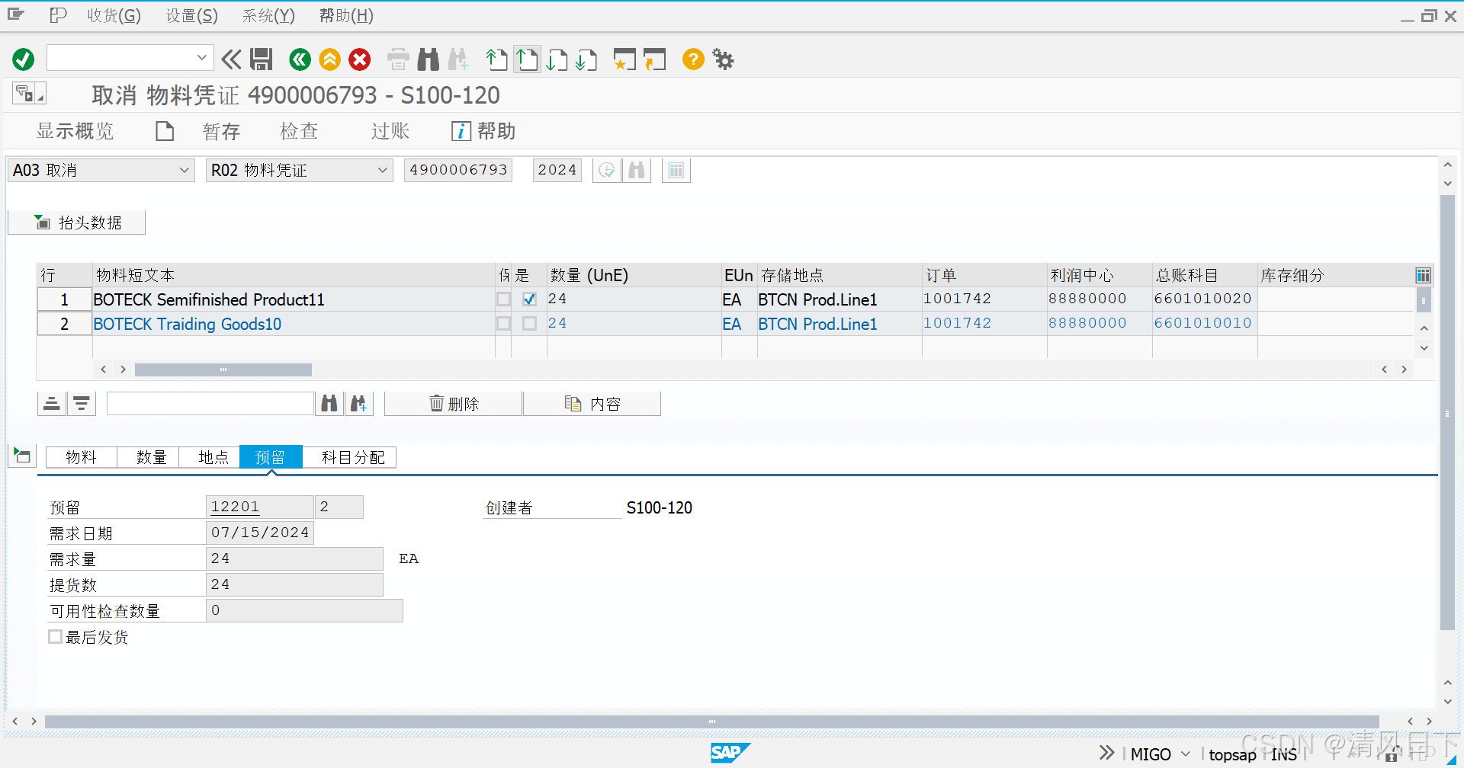
Task: Click the Save diskette icon
Action: tap(262, 59)
